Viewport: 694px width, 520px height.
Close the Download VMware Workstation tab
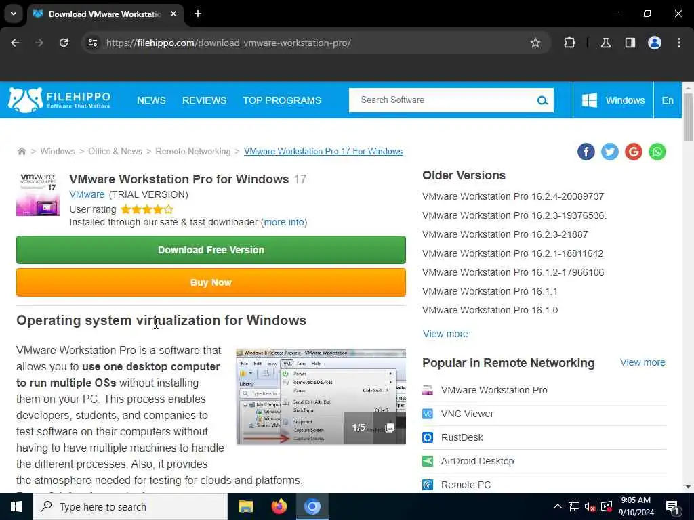pyautogui.click(x=173, y=14)
